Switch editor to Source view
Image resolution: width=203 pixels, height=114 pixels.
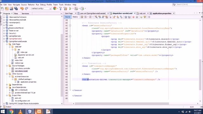[68, 17]
